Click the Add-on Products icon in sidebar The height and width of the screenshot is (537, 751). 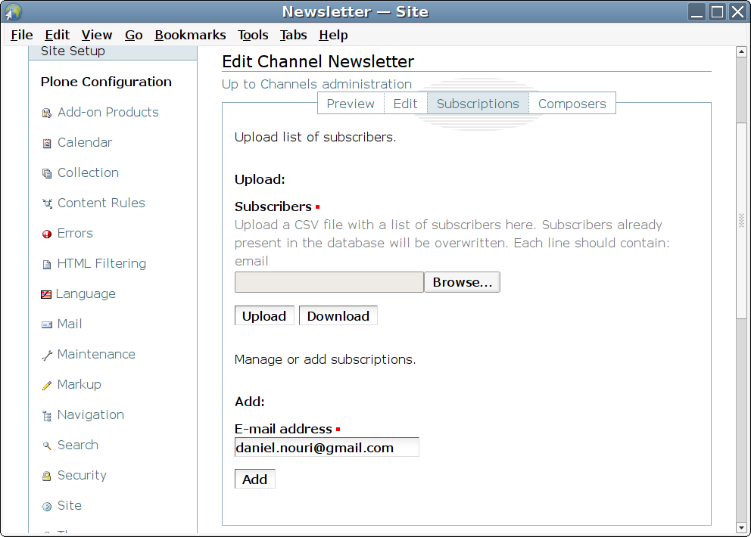click(x=47, y=113)
